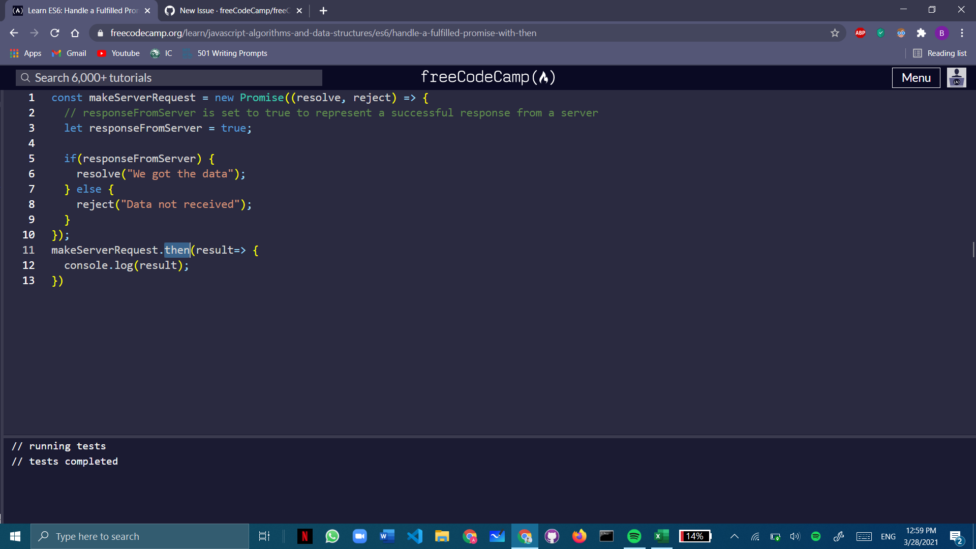
Task: Open the Adblock Plus extension
Action: point(860,33)
